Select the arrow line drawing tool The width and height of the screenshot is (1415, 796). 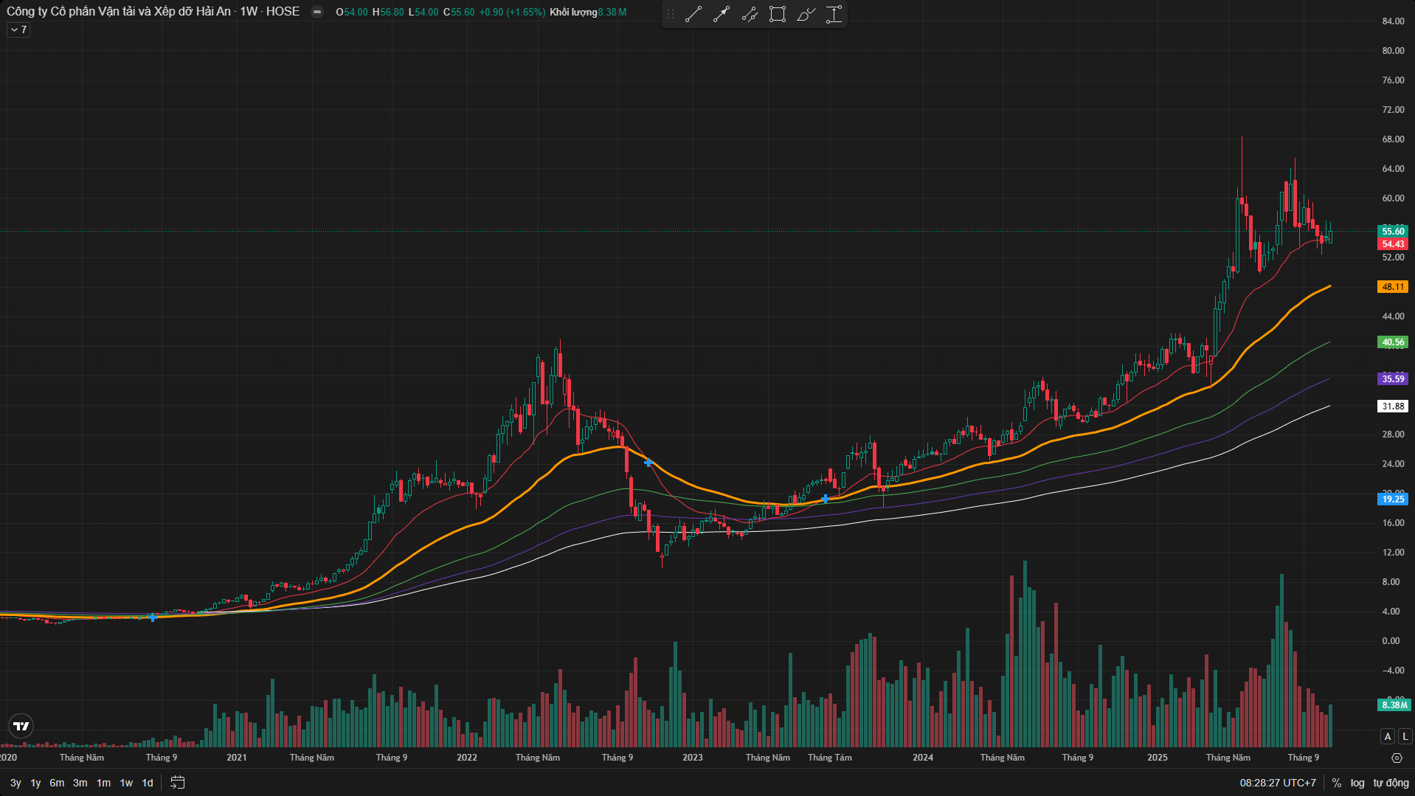(721, 14)
